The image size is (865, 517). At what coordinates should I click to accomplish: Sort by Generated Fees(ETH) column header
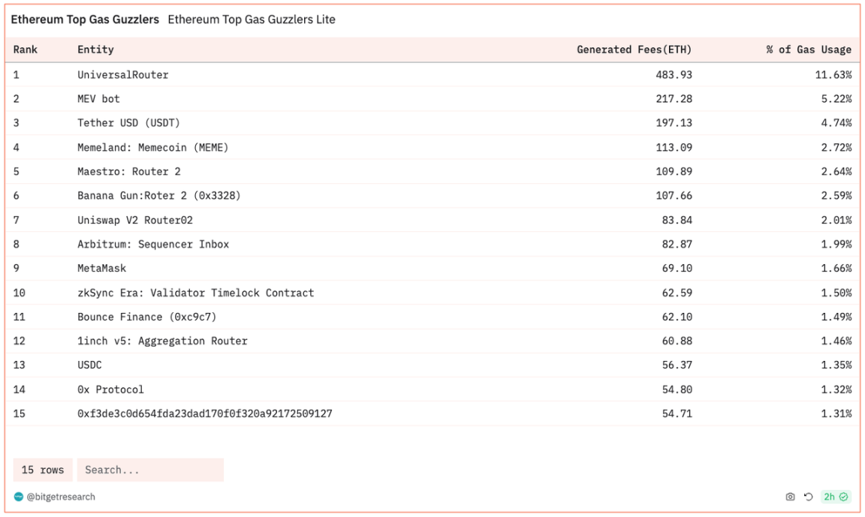pos(634,50)
